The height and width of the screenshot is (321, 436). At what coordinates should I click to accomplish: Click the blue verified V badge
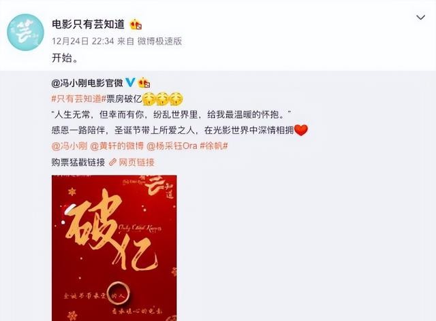point(130,82)
